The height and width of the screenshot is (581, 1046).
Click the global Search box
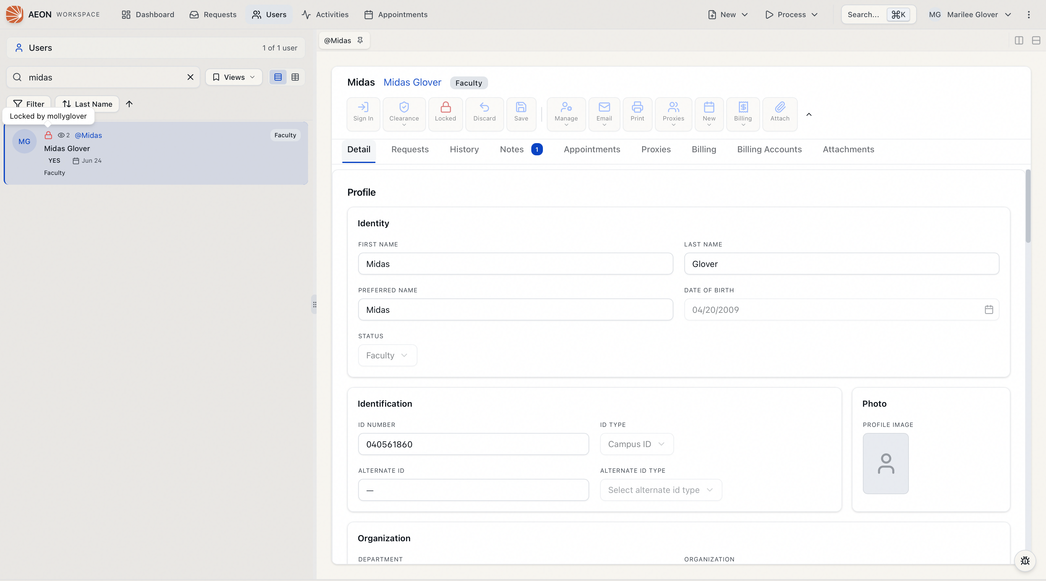(878, 15)
